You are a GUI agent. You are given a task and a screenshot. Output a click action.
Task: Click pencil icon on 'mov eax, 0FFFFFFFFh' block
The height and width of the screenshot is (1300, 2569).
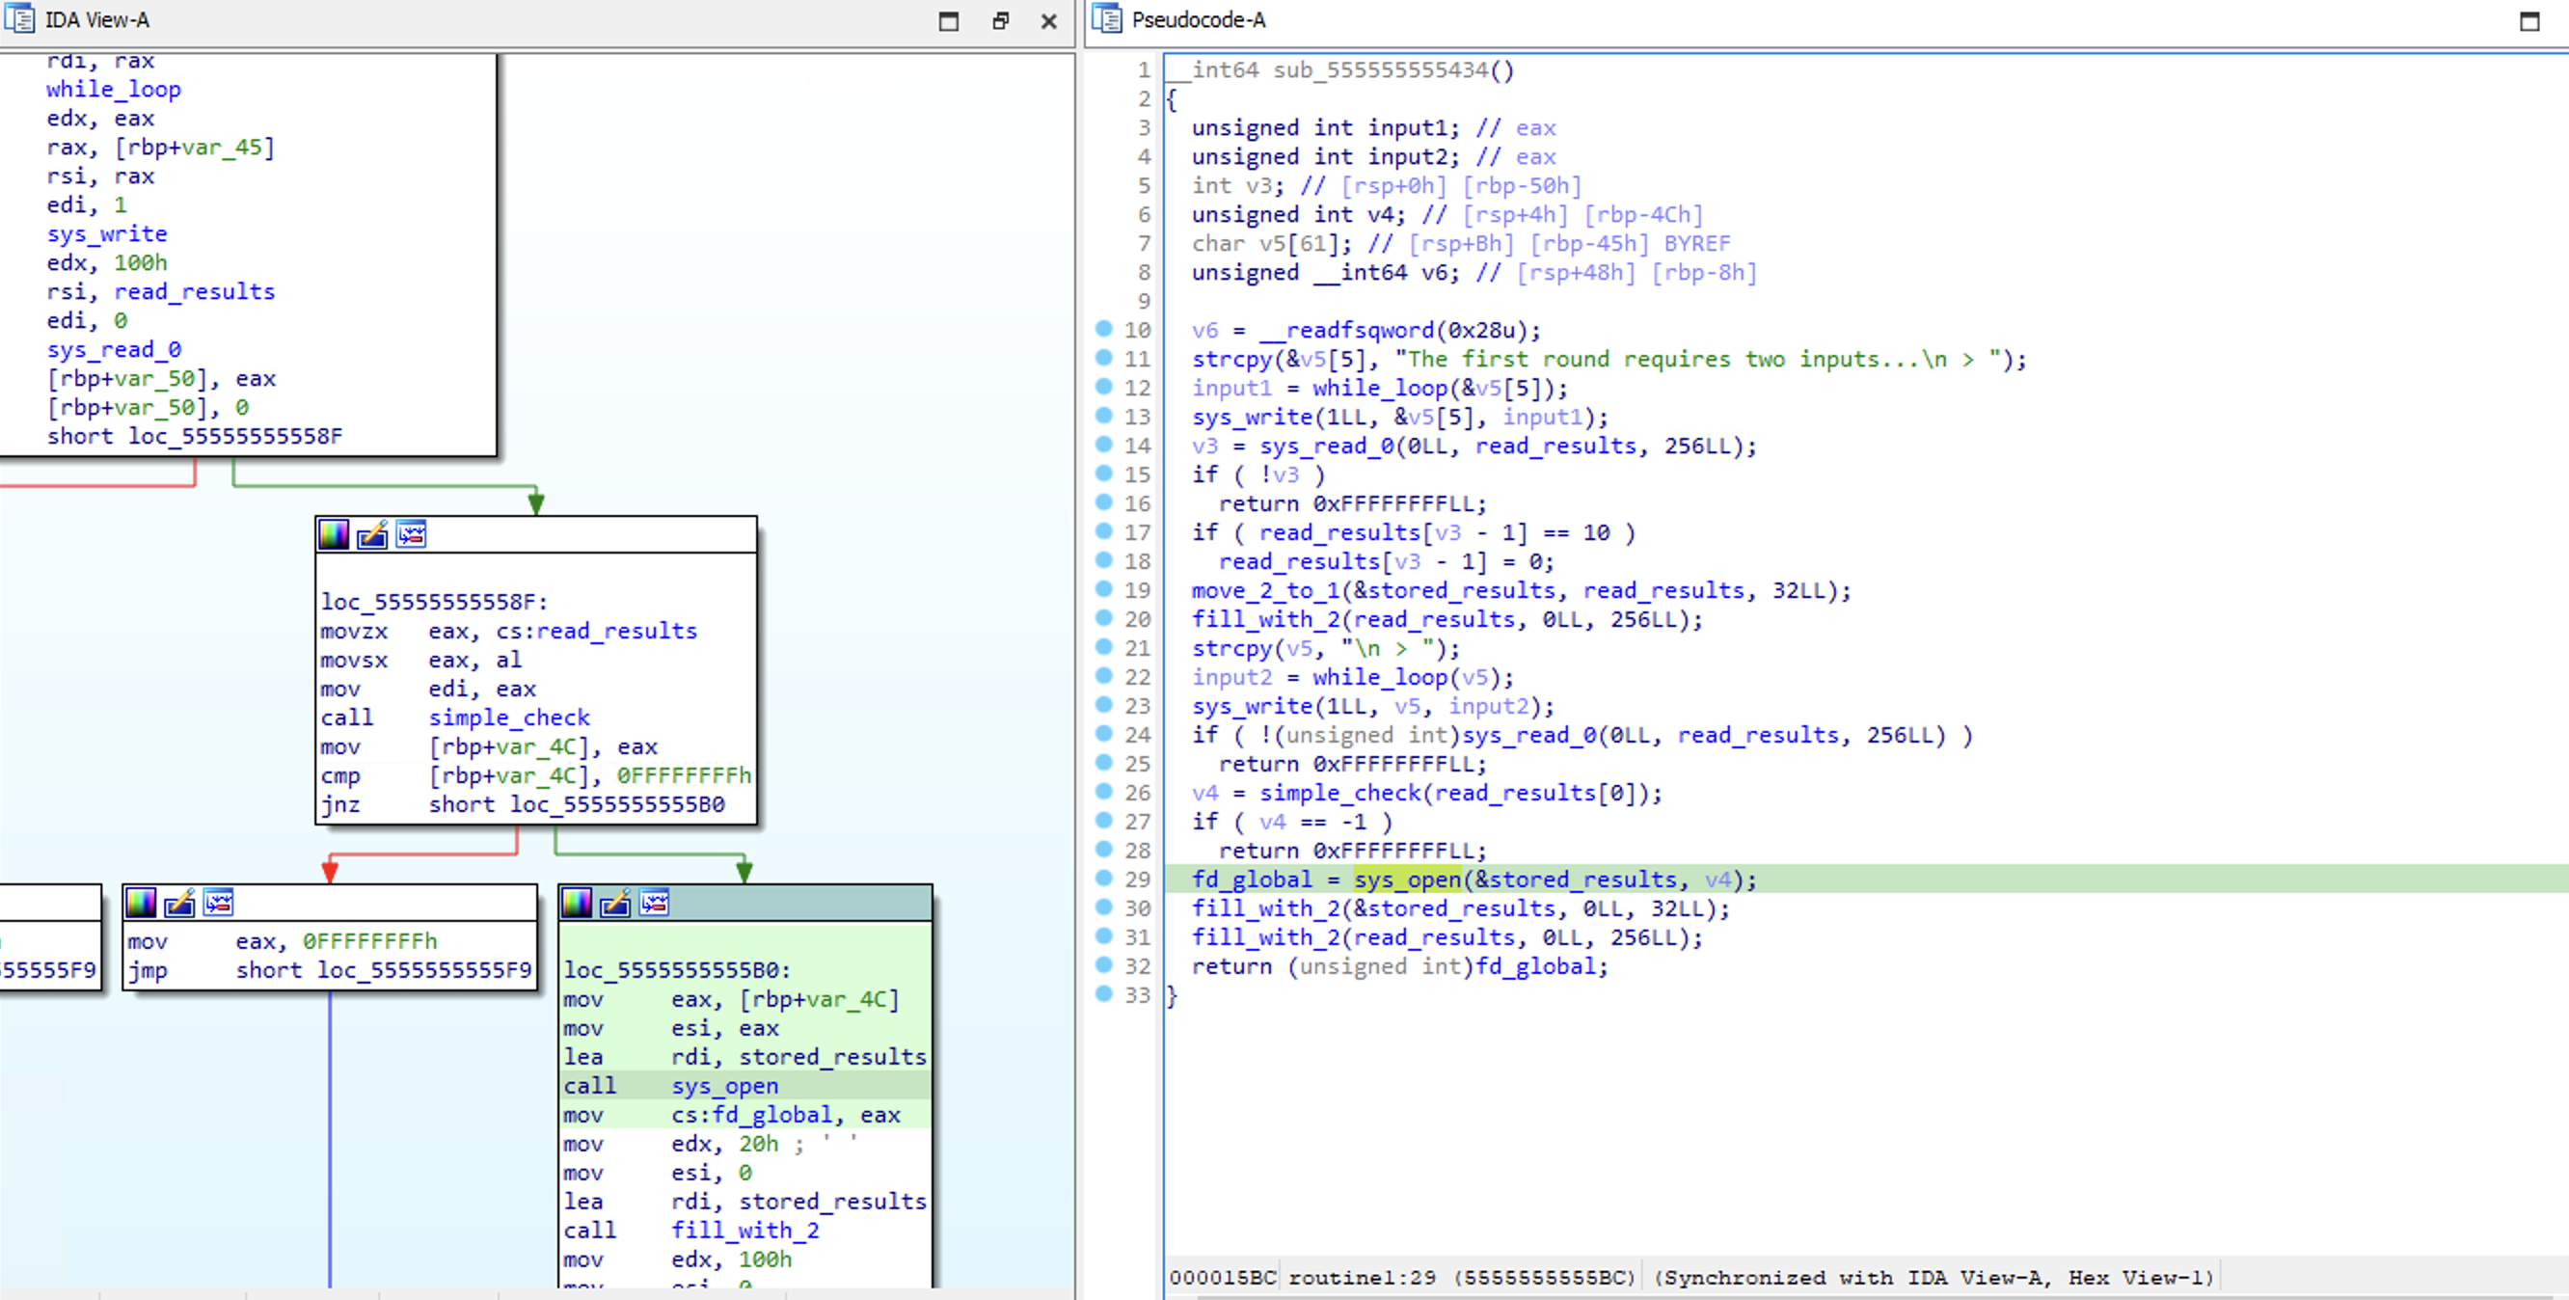pos(179,903)
